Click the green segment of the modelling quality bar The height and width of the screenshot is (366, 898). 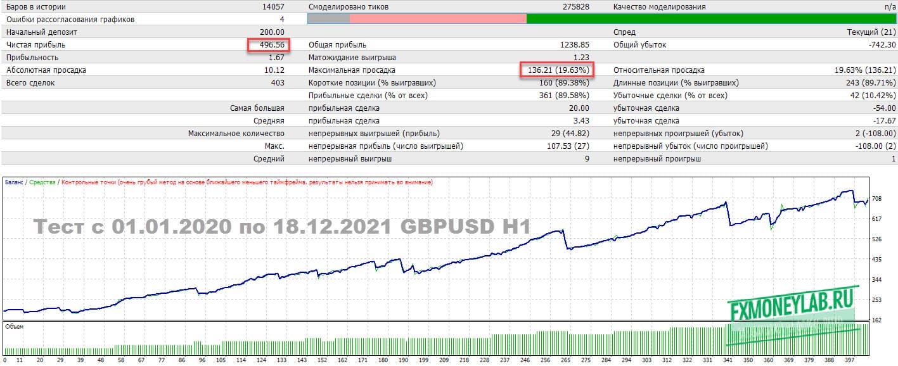coord(712,19)
